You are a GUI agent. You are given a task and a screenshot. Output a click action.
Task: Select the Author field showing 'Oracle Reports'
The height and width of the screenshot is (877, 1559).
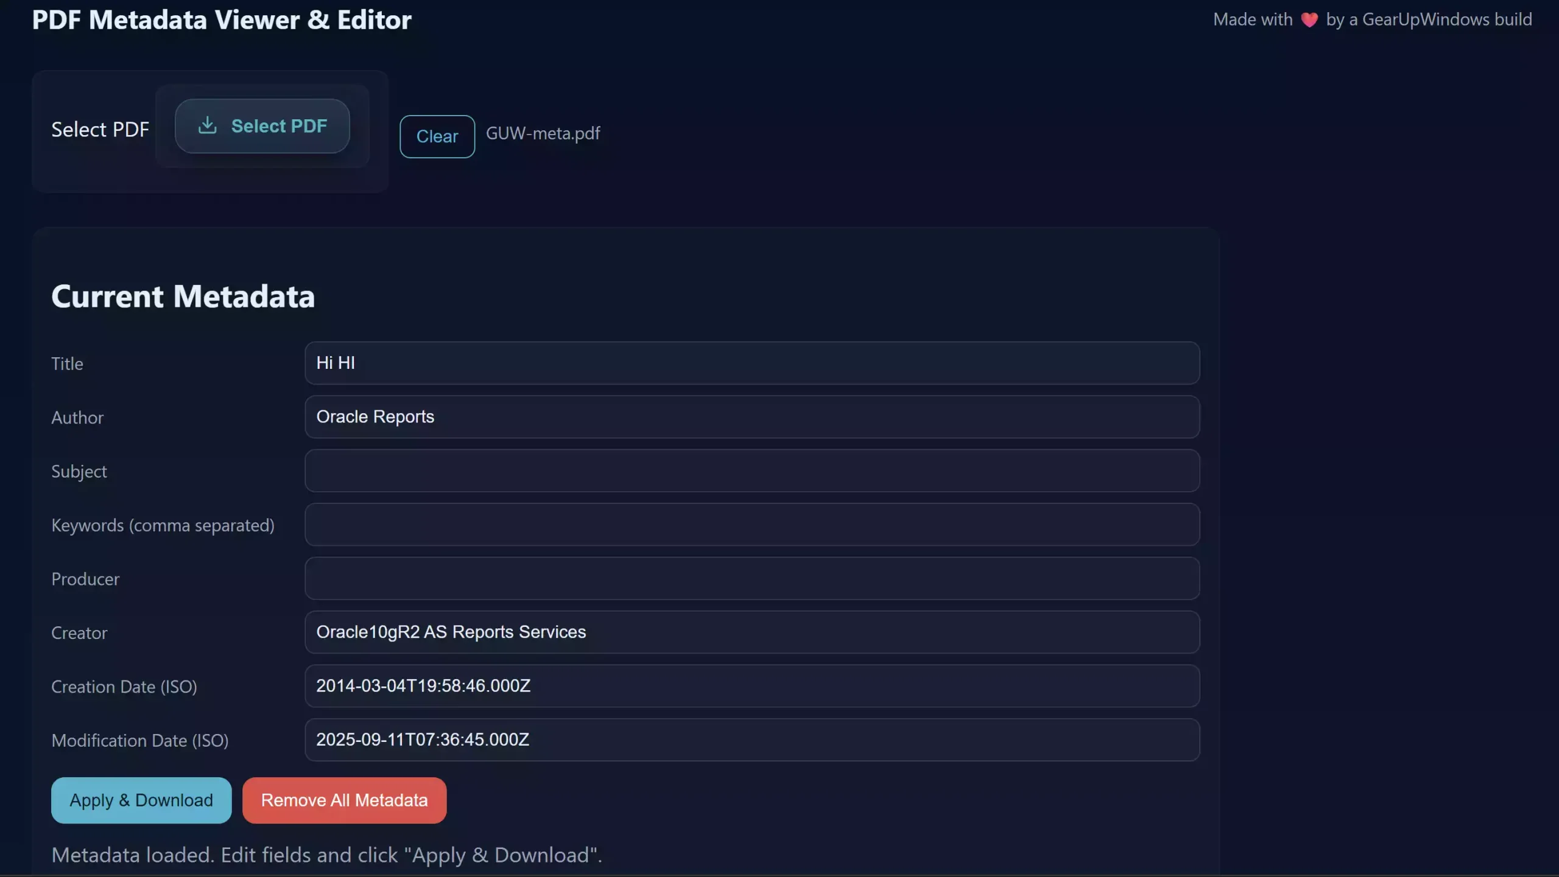[751, 417]
